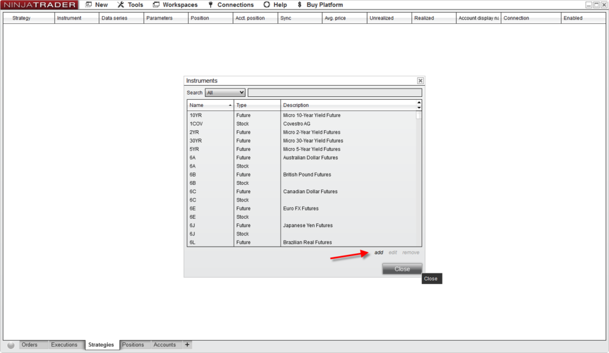Image resolution: width=609 pixels, height=353 pixels.
Task: Add a new tab with plus icon
Action: (x=187, y=345)
